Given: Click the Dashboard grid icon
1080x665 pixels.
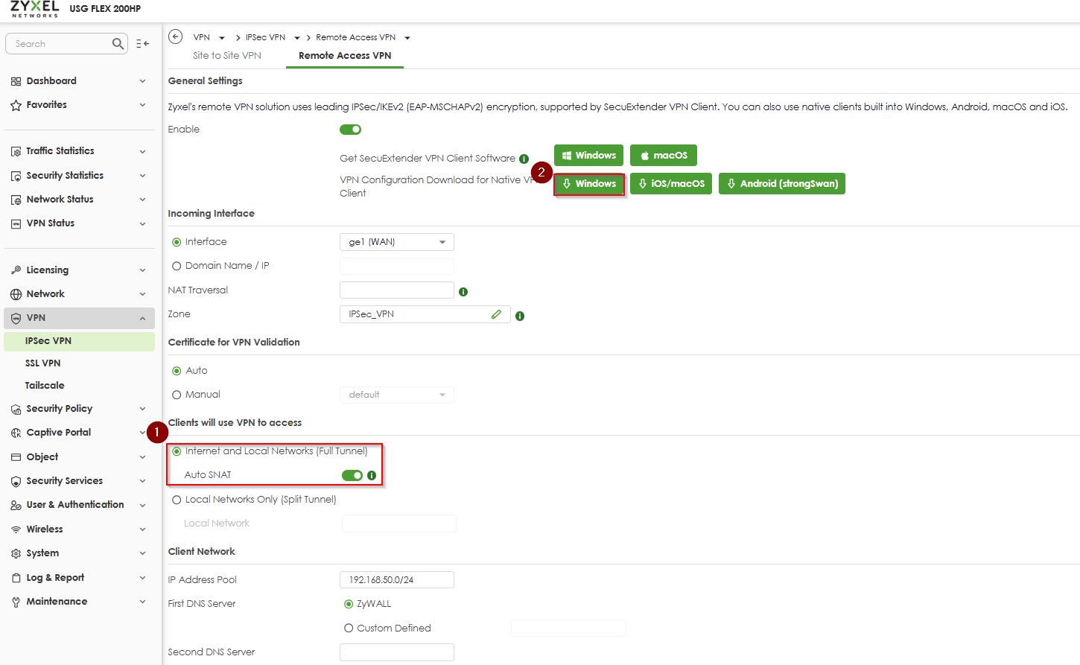Looking at the screenshot, I should 16,81.
